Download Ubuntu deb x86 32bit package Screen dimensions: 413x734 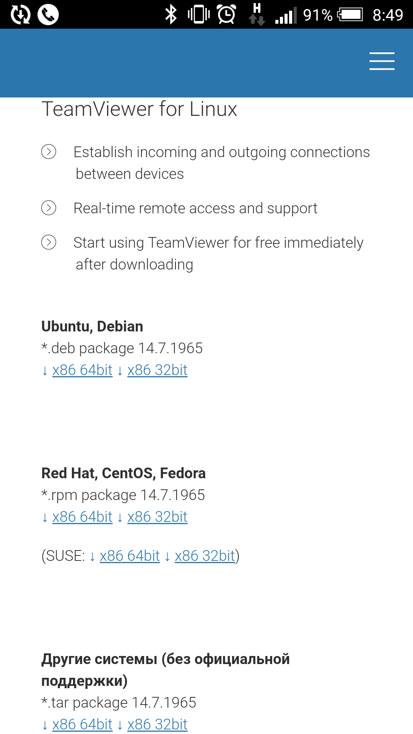click(x=157, y=370)
